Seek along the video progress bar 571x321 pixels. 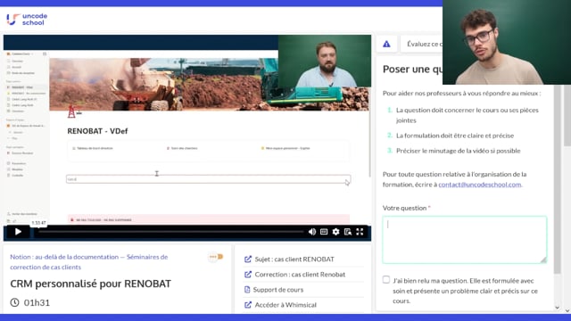(x=170, y=232)
